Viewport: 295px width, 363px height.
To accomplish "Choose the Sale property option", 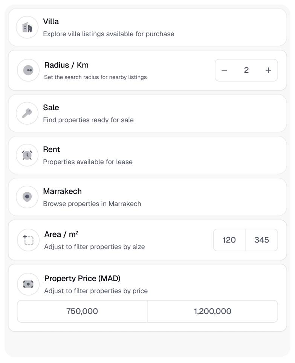I will click(147, 113).
